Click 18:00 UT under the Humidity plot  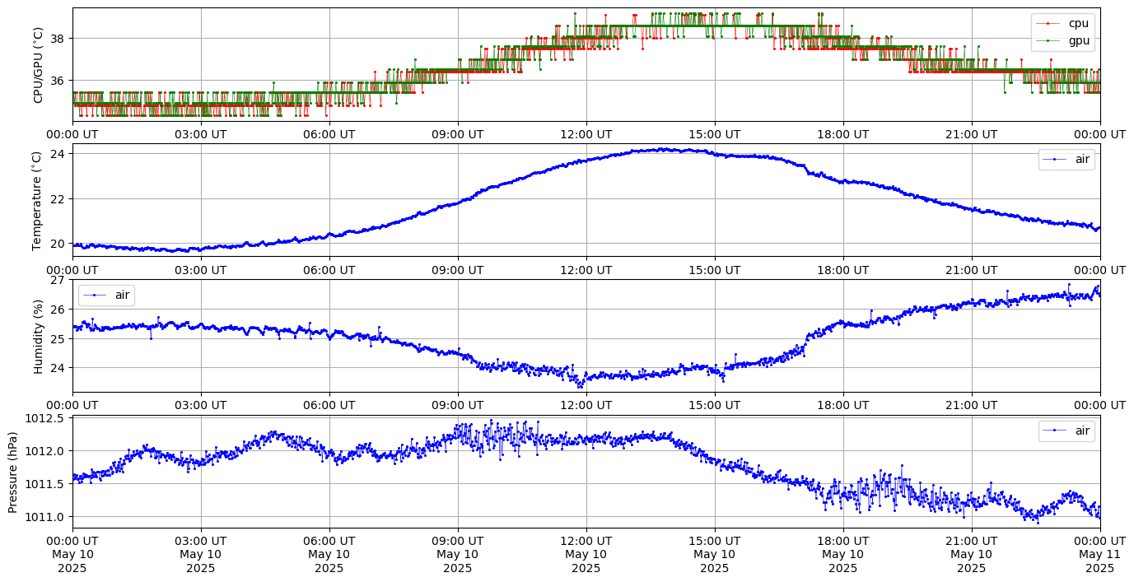(843, 405)
